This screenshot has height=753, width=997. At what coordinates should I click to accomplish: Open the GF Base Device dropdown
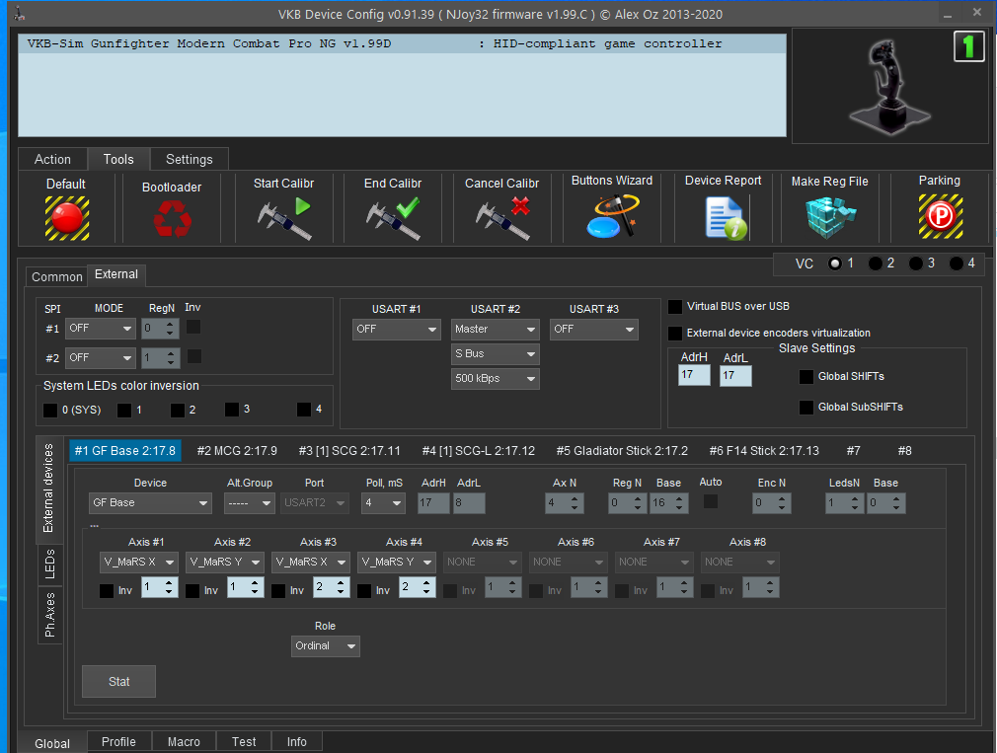(x=150, y=503)
